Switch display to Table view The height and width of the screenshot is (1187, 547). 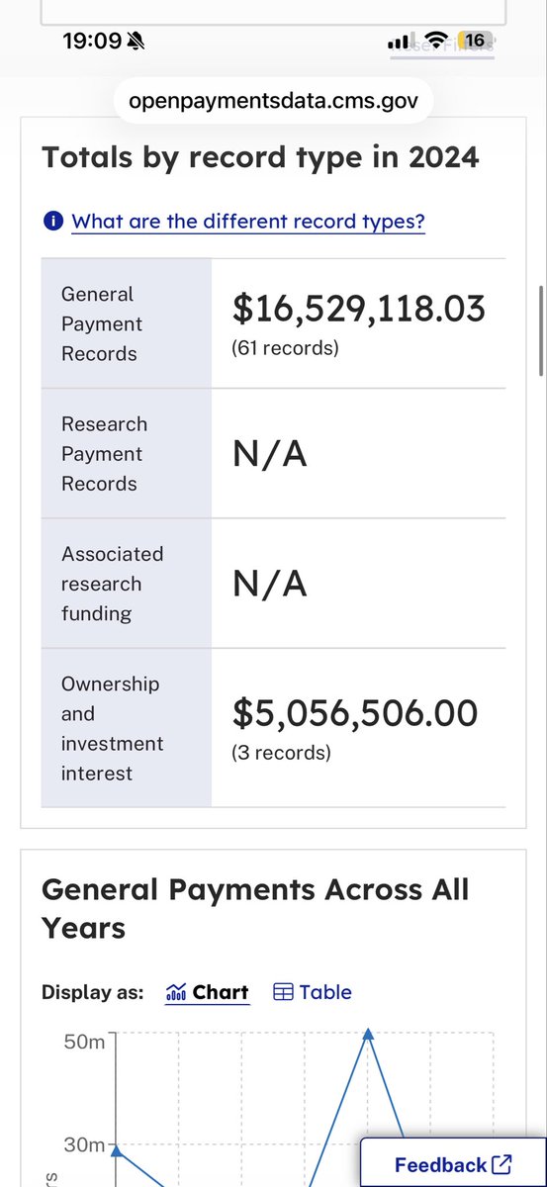[313, 992]
